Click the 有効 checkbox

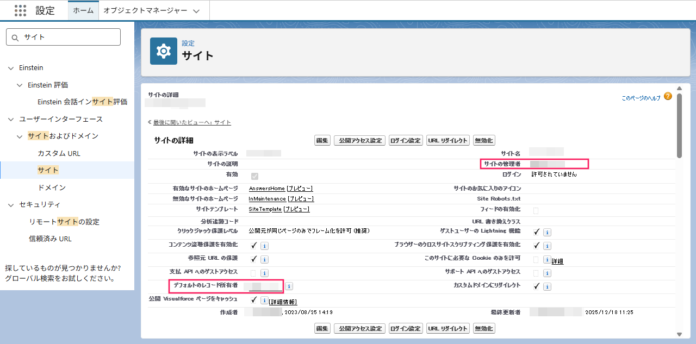pos(254,176)
